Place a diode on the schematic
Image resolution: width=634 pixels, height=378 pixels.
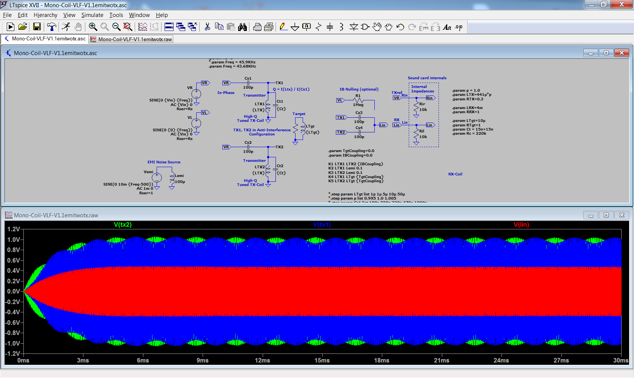tap(354, 27)
